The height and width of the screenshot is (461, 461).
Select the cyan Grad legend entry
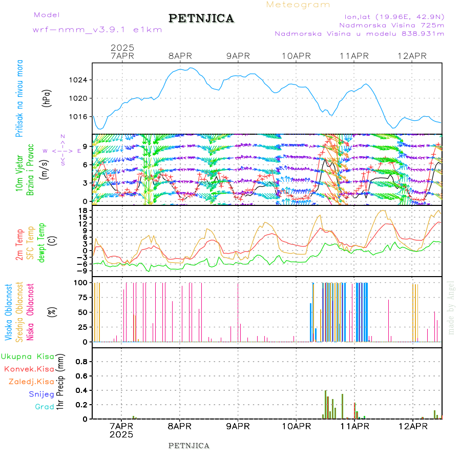coord(45,407)
